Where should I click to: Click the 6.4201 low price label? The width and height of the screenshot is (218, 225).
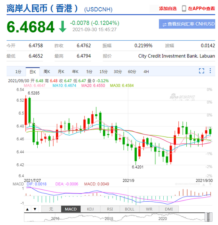[138, 167]
